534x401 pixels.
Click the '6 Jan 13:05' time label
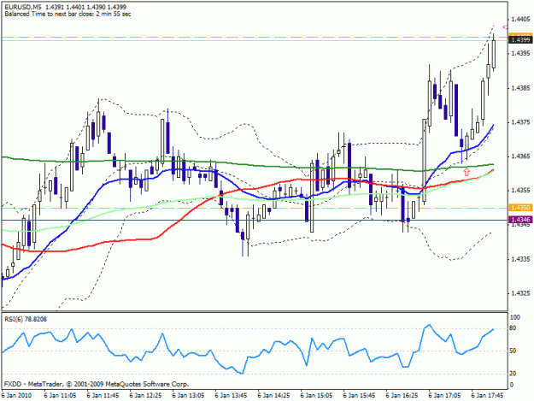tap(188, 396)
